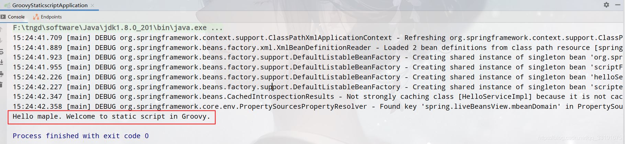Image resolution: width=625 pixels, height=144 pixels.
Task: Select the Console tab label
Action: point(16,17)
